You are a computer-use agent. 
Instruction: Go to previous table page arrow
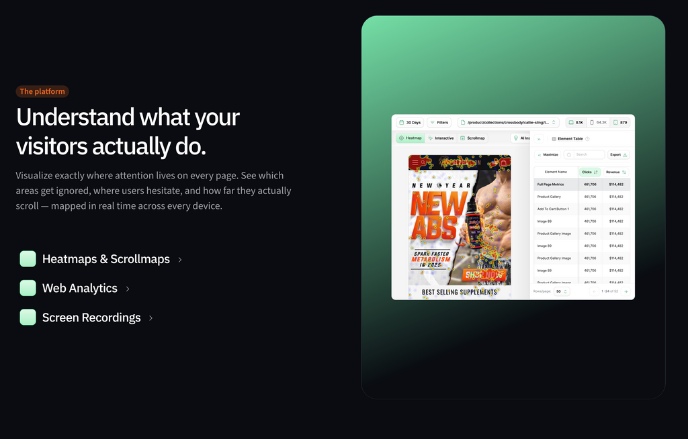coord(594,291)
